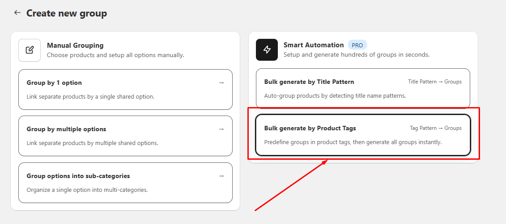Select the Group by 1 option card
This screenshot has height=224, width=506.
point(125,89)
